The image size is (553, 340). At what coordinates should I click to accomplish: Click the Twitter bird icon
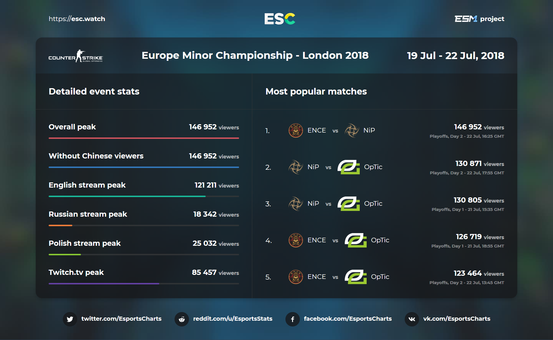(x=70, y=319)
